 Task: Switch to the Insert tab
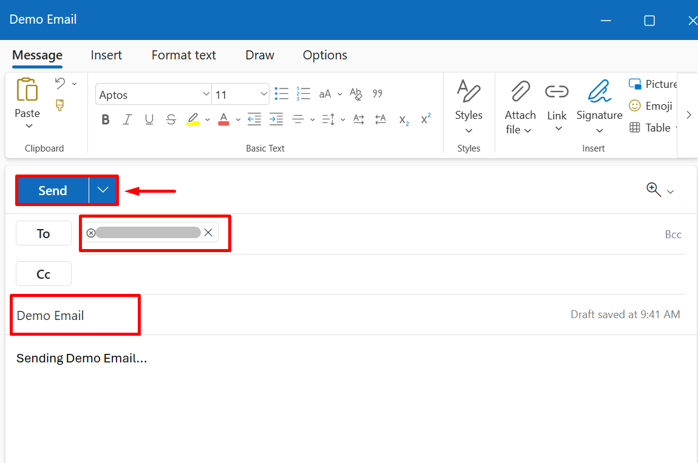tap(106, 55)
